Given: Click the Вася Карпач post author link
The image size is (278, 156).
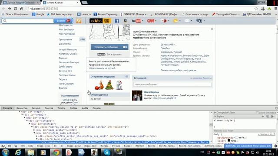Looking at the screenshot, I should pos(152,92).
